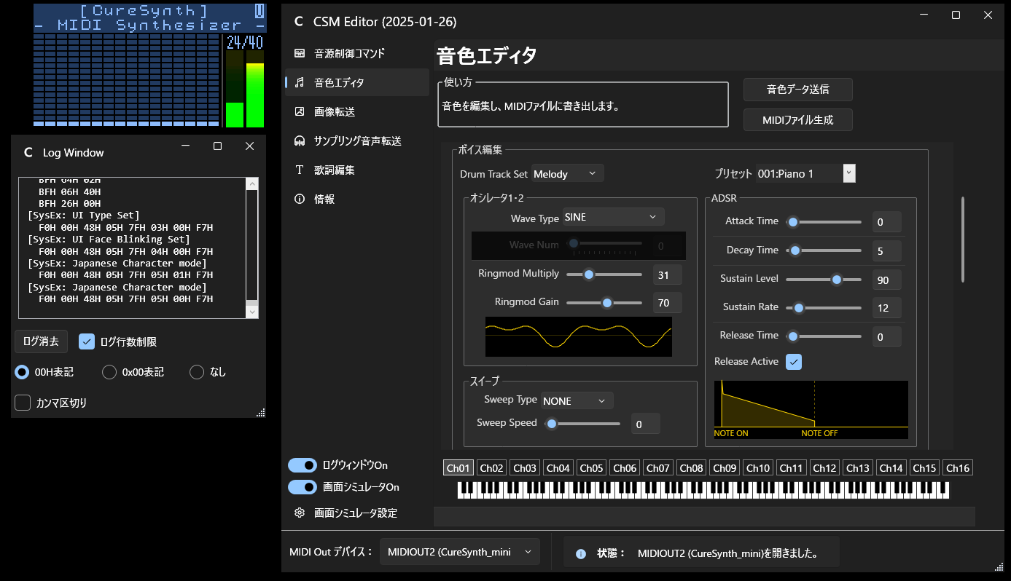Click the ログ消去 button
Image resolution: width=1011 pixels, height=581 pixels.
[x=42, y=341]
